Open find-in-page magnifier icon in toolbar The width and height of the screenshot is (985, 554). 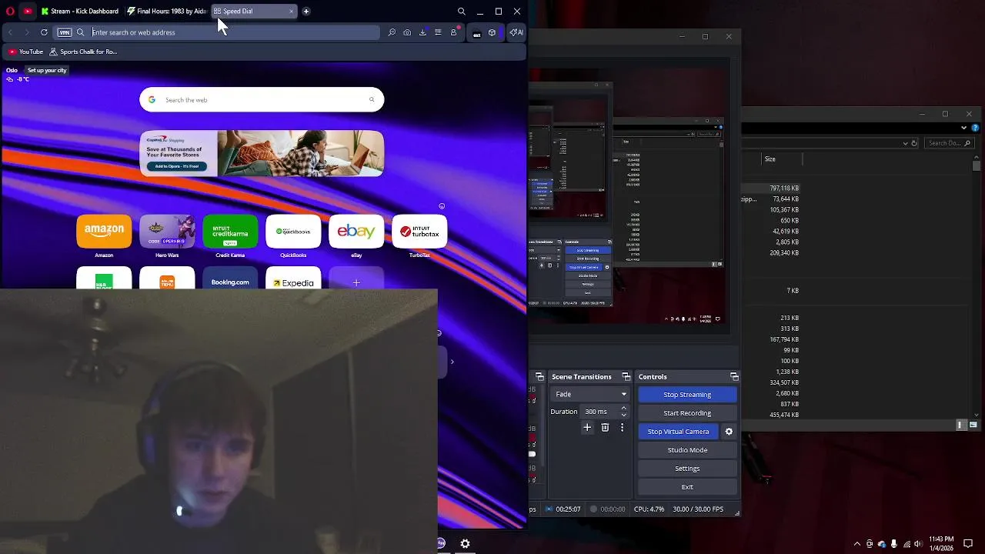(392, 32)
